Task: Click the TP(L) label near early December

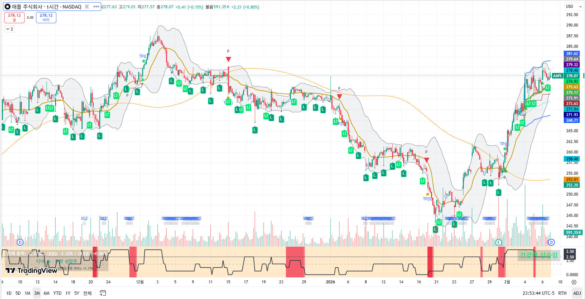Action: tap(143, 56)
